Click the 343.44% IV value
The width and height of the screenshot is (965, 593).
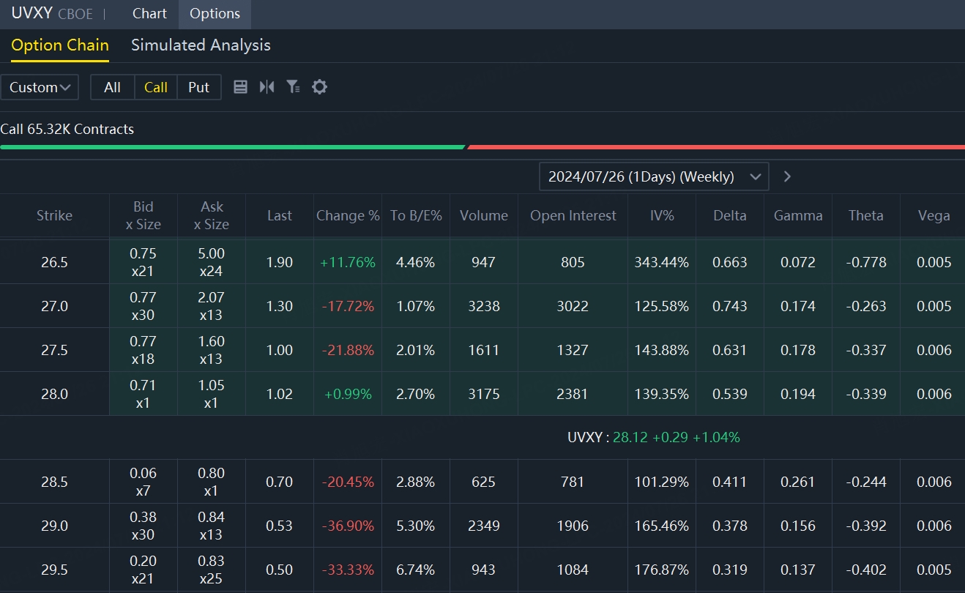662,262
